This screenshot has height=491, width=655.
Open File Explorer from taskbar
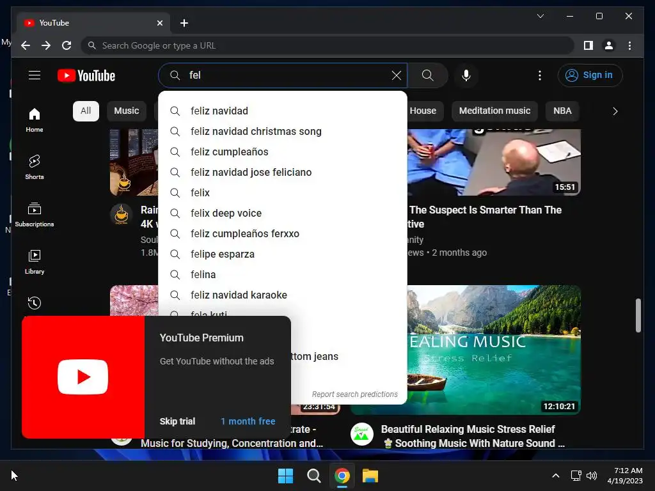370,476
